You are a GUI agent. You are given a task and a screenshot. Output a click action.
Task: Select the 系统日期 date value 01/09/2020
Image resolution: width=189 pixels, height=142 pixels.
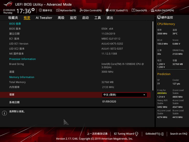(109, 102)
